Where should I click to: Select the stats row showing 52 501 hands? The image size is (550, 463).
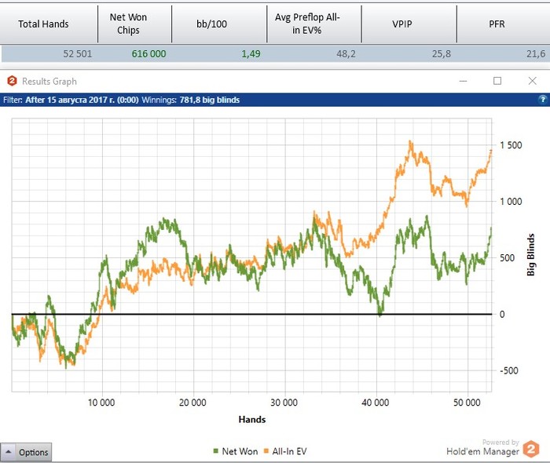[x=276, y=53]
